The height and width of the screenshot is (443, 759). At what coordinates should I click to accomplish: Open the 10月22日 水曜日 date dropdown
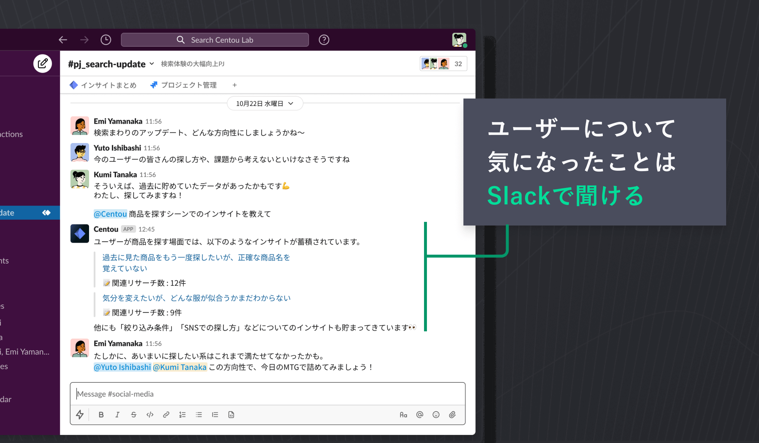tap(265, 104)
